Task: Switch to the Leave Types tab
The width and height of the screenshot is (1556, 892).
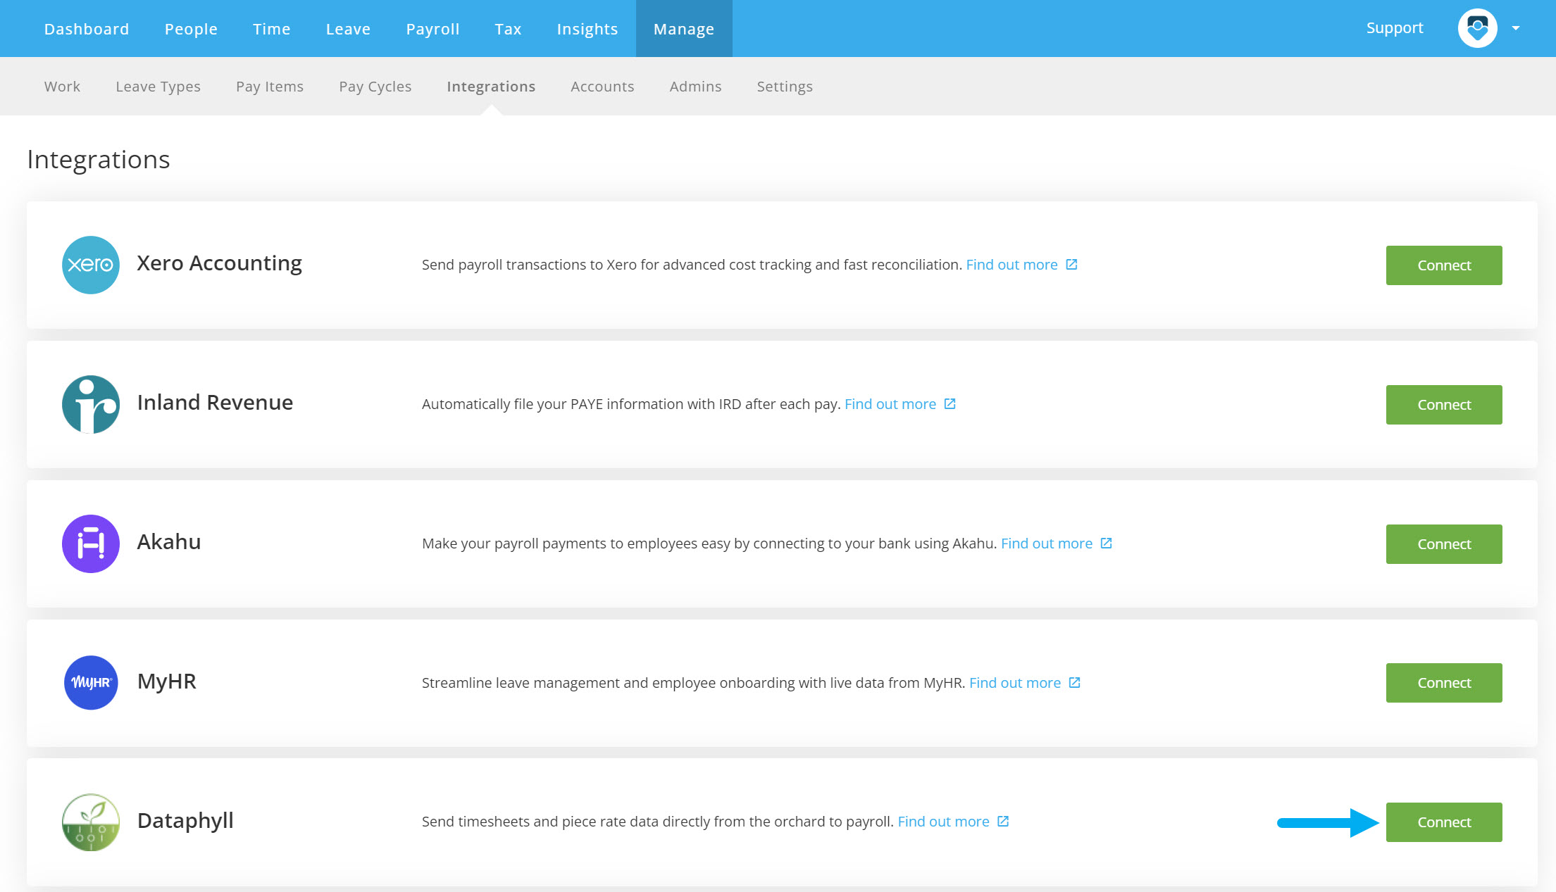Action: tap(158, 87)
